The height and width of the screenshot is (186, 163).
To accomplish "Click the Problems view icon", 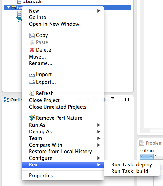I will click(x=142, y=143).
